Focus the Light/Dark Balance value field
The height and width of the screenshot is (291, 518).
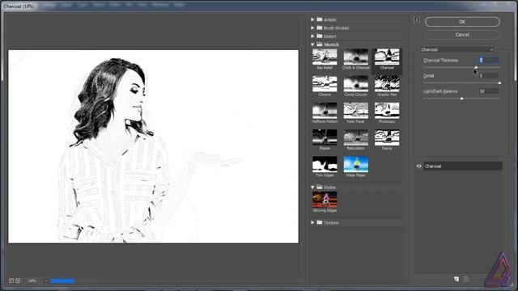pyautogui.click(x=489, y=91)
